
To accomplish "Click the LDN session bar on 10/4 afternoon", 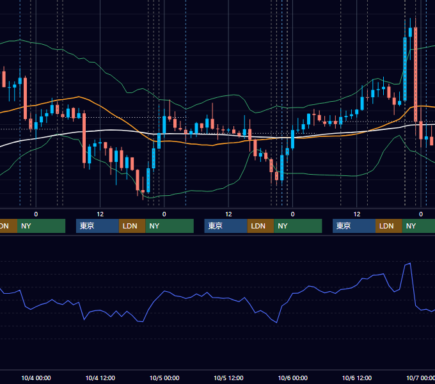I will pos(132,226).
